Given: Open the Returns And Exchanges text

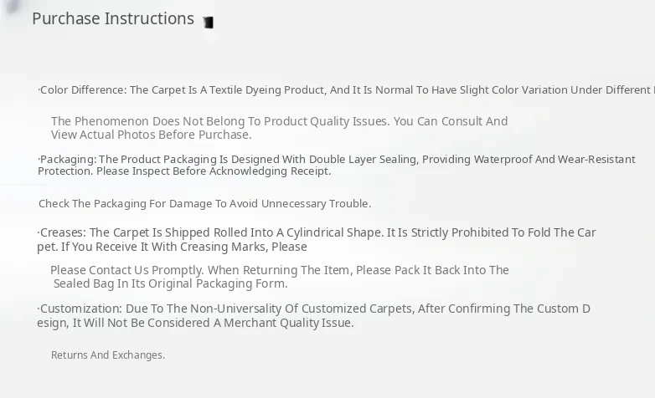Looking at the screenshot, I should [108, 355].
